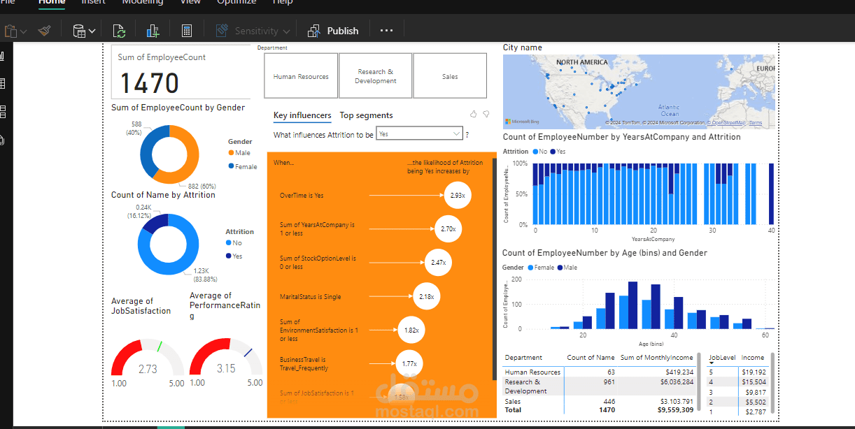Select the 1.77x BusinessTravel bubble
Viewport: 855px width, 429px height.
click(x=408, y=363)
